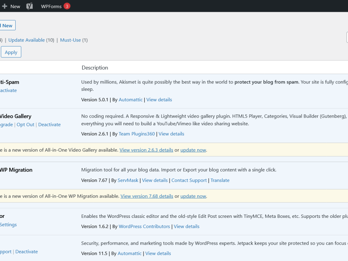Open Settings for the Classic Editor plugin
The image size is (348, 261).
[x=8, y=224]
